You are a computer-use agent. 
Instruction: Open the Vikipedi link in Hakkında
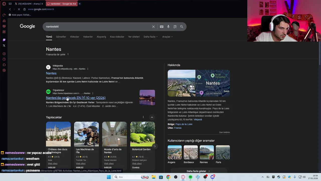click(x=198, y=119)
